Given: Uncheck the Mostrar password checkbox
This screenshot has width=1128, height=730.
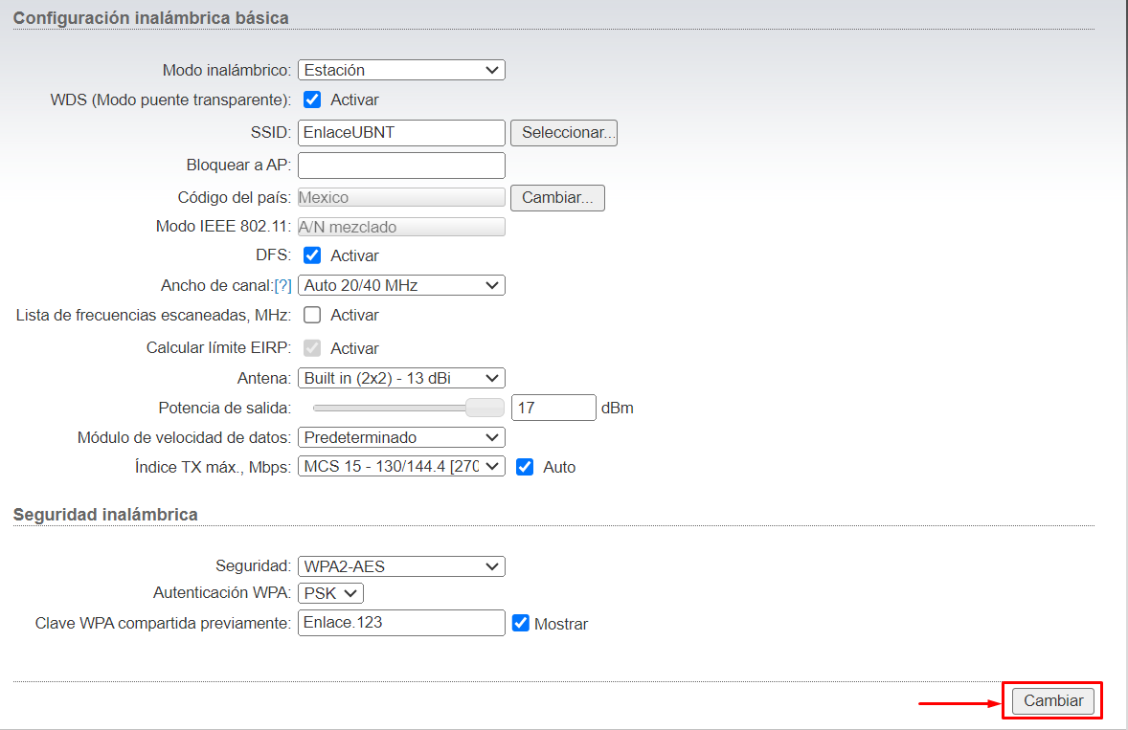Looking at the screenshot, I should (521, 623).
